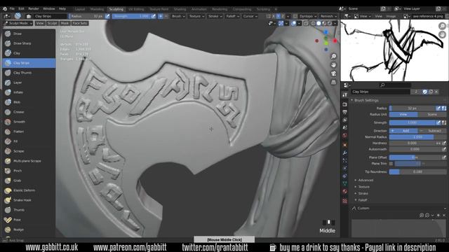Toggle strength pressure sensitivity in header
The height and width of the screenshot is (252, 449).
[154, 16]
